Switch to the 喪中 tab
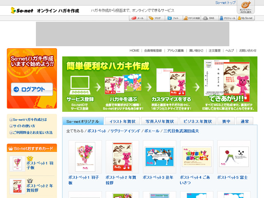The height and width of the screenshot is (198, 264). 226,121
